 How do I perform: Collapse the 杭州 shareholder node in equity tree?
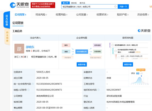(x=116, y=51)
